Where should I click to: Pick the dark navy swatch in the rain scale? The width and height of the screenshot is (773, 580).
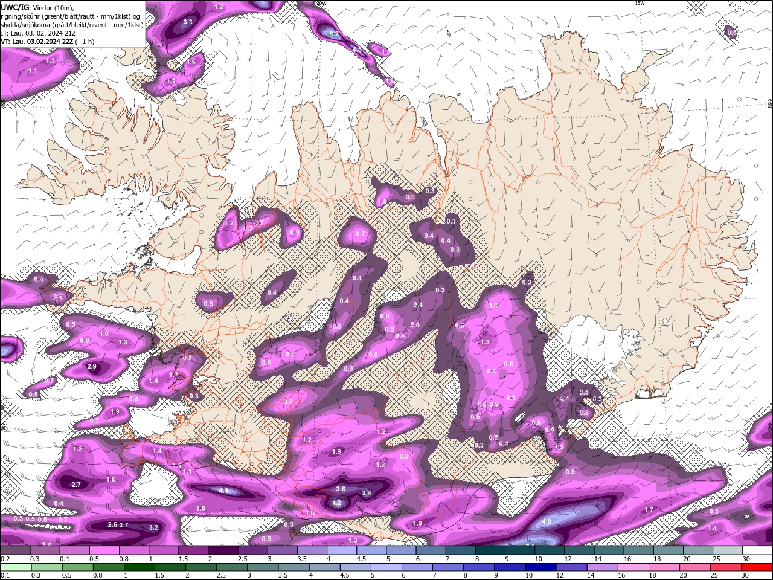(x=539, y=567)
